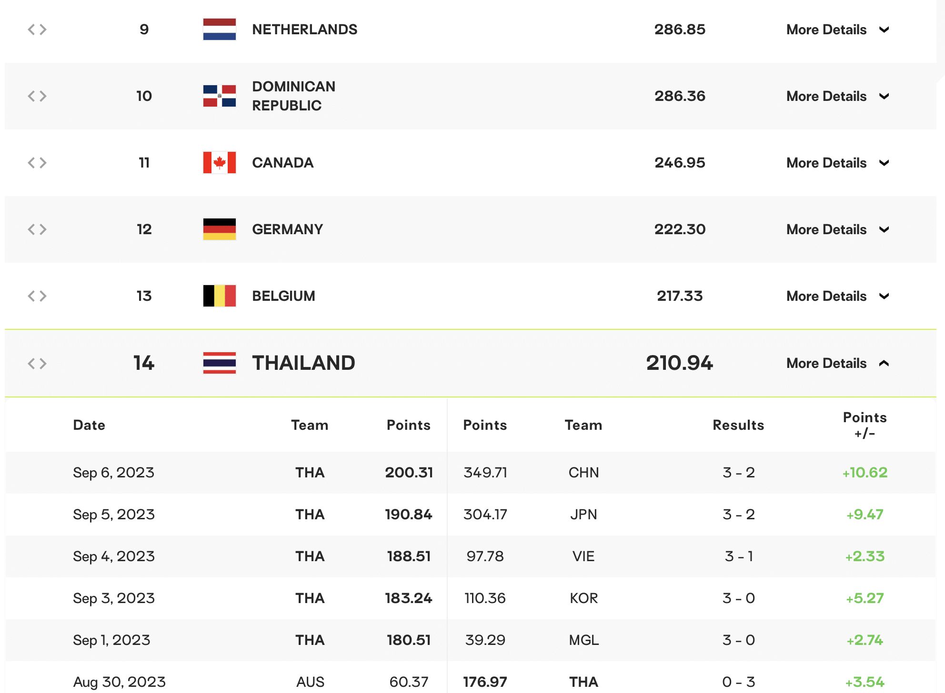The width and height of the screenshot is (945, 693).
Task: Click the Belgium flag icon
Action: [219, 296]
